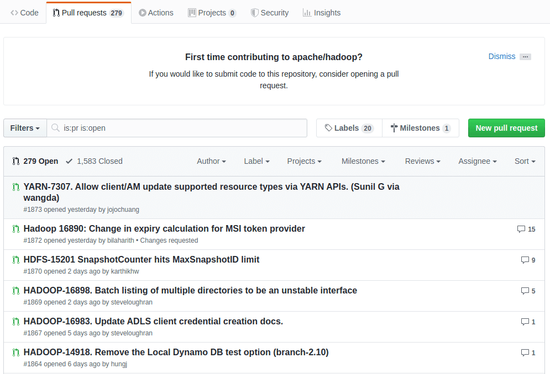Open the comment bubble icon showing 15 comments
The height and width of the screenshot is (374, 550).
(520, 229)
